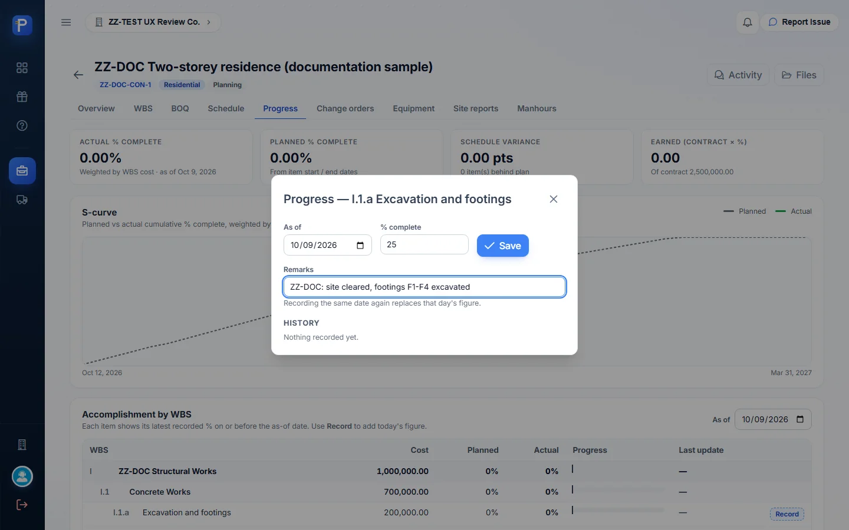Viewport: 849px width, 530px height.
Task: Open the gift icon in sidebar
Action: [22, 97]
